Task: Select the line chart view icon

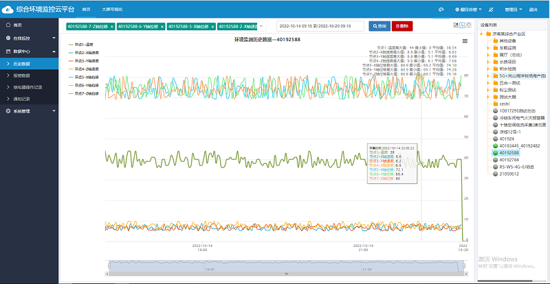Action: (462, 25)
